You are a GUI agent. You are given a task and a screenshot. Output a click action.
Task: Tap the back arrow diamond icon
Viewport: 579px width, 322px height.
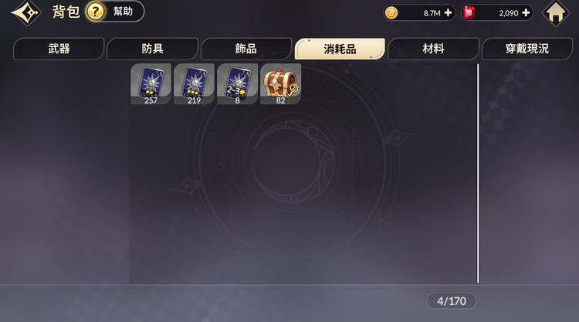25,13
